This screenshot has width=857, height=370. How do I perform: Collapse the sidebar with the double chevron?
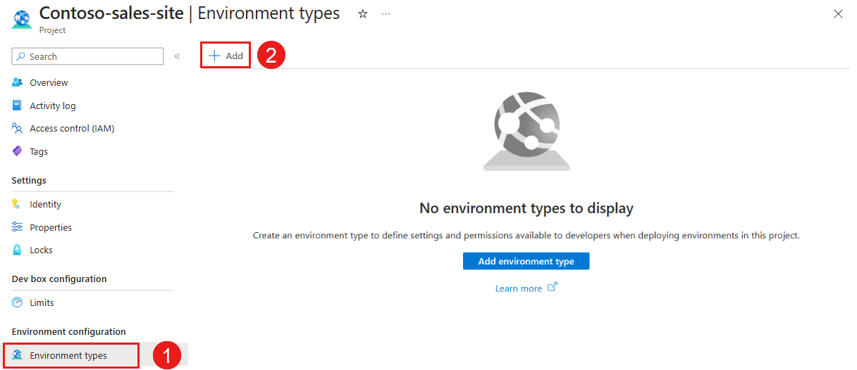pyautogui.click(x=177, y=56)
